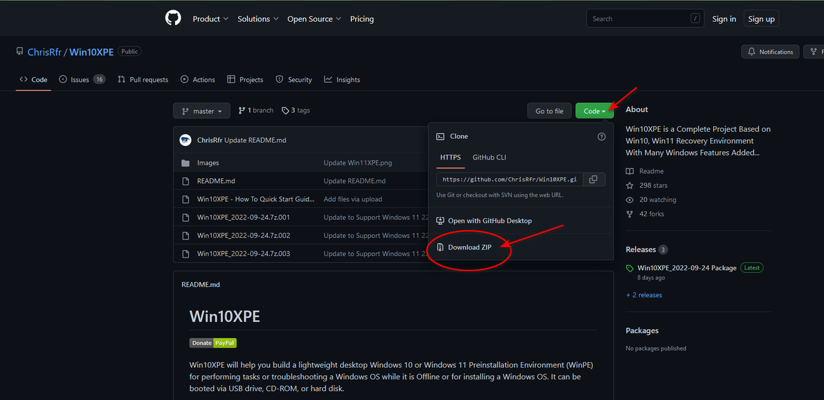Screen dimensions: 824x400
Task: Focus the Search input field
Action: click(645, 19)
